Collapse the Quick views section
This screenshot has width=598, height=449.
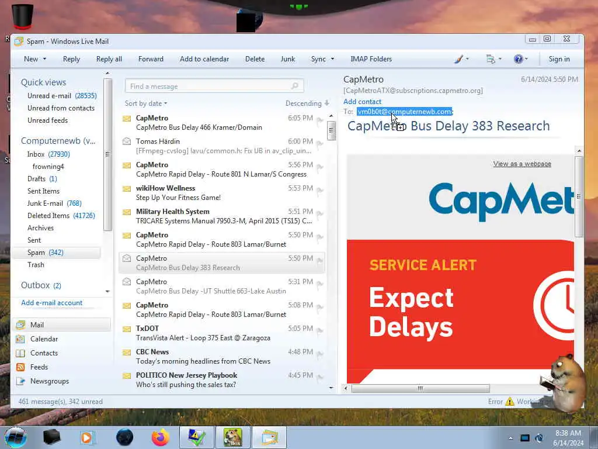point(43,82)
